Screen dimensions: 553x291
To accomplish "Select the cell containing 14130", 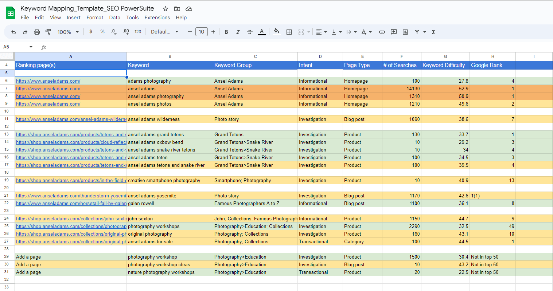I will pyautogui.click(x=402, y=89).
